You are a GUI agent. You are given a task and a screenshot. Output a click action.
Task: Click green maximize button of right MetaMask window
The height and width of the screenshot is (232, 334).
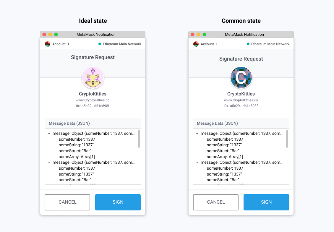click(x=204, y=35)
